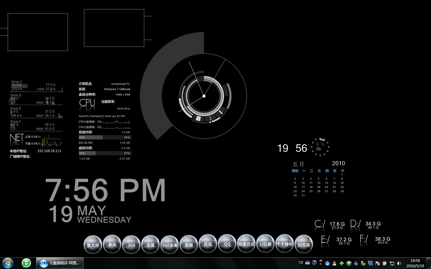The height and width of the screenshot is (269, 431).
Task: Click the large 7:56 PM clock
Action: 105,190
